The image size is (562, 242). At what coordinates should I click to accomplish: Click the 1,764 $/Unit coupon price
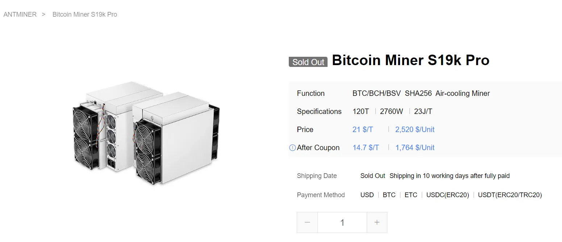[415, 148]
